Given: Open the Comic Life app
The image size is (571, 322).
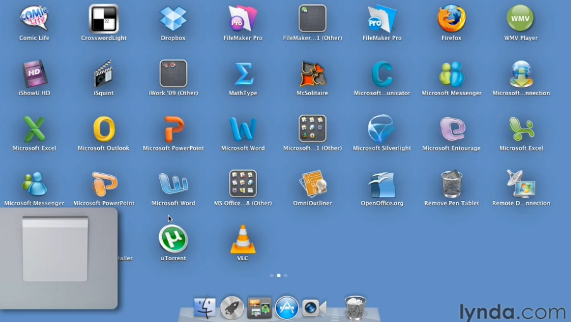Looking at the screenshot, I should [34, 18].
